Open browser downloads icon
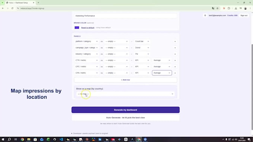Screen dimensions: 253x142 (x=236, y=9)
